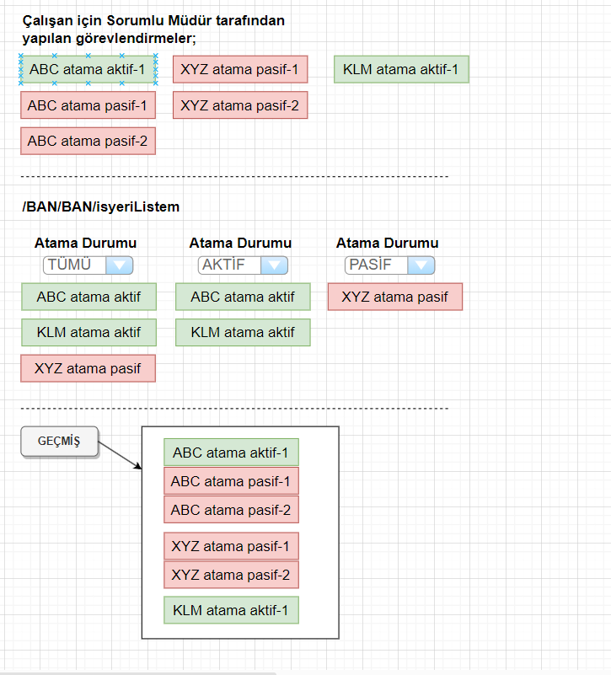This screenshot has height=675, width=611.
Task: Select the currently selected ABC atama aktif-1 box
Action: tap(88, 69)
